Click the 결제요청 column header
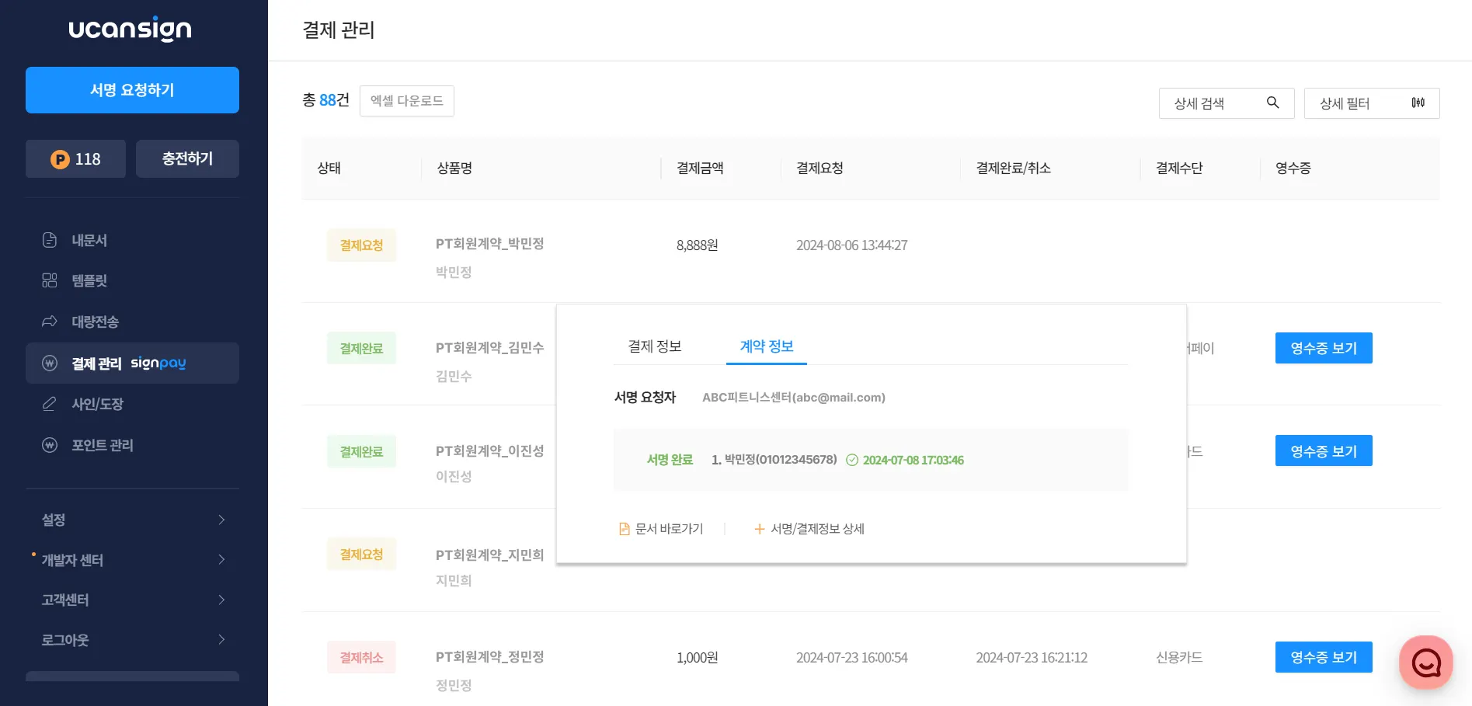The image size is (1472, 706). coord(820,168)
